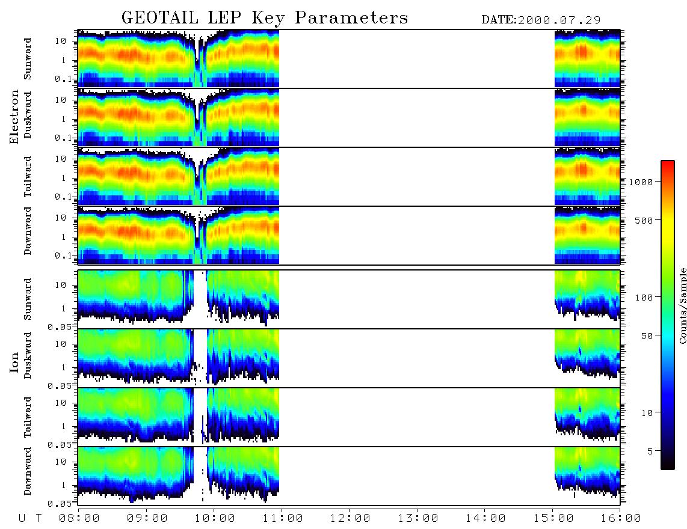This screenshot has width=687, height=529.
Task: Select the Ion "Sunward" axis label
Action: point(28,299)
